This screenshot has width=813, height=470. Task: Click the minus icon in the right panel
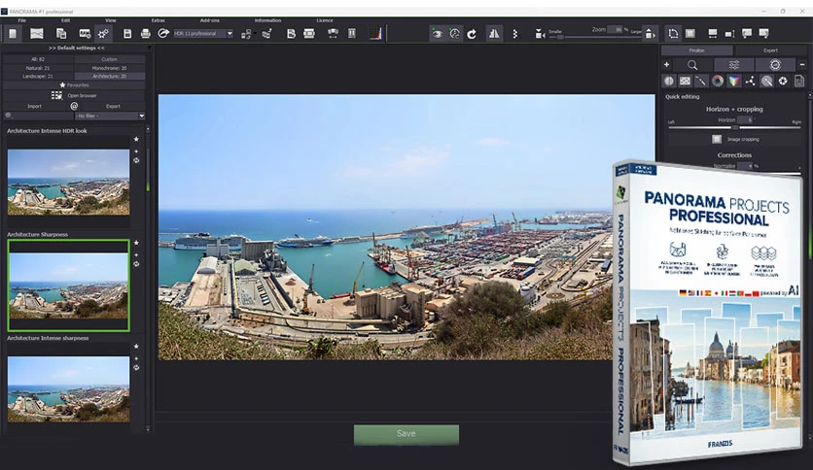(802, 65)
